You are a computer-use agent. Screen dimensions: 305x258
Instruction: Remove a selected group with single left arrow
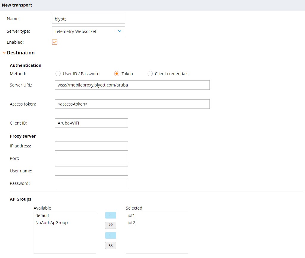(110, 235)
